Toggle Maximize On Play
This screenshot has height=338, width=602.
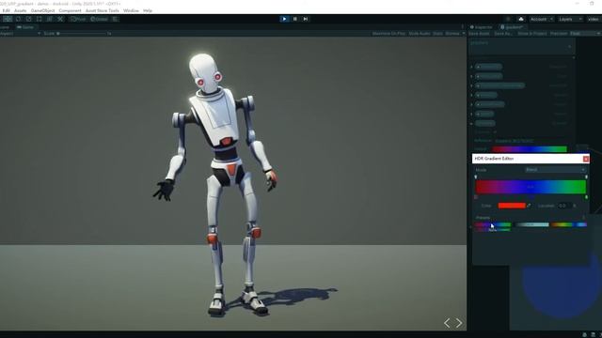(388, 34)
